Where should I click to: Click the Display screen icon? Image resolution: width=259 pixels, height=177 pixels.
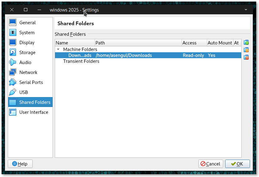click(13, 42)
